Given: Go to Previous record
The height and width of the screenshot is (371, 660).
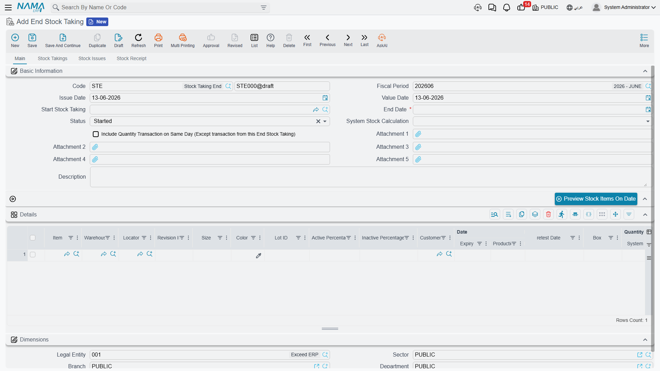Looking at the screenshot, I should tap(328, 40).
